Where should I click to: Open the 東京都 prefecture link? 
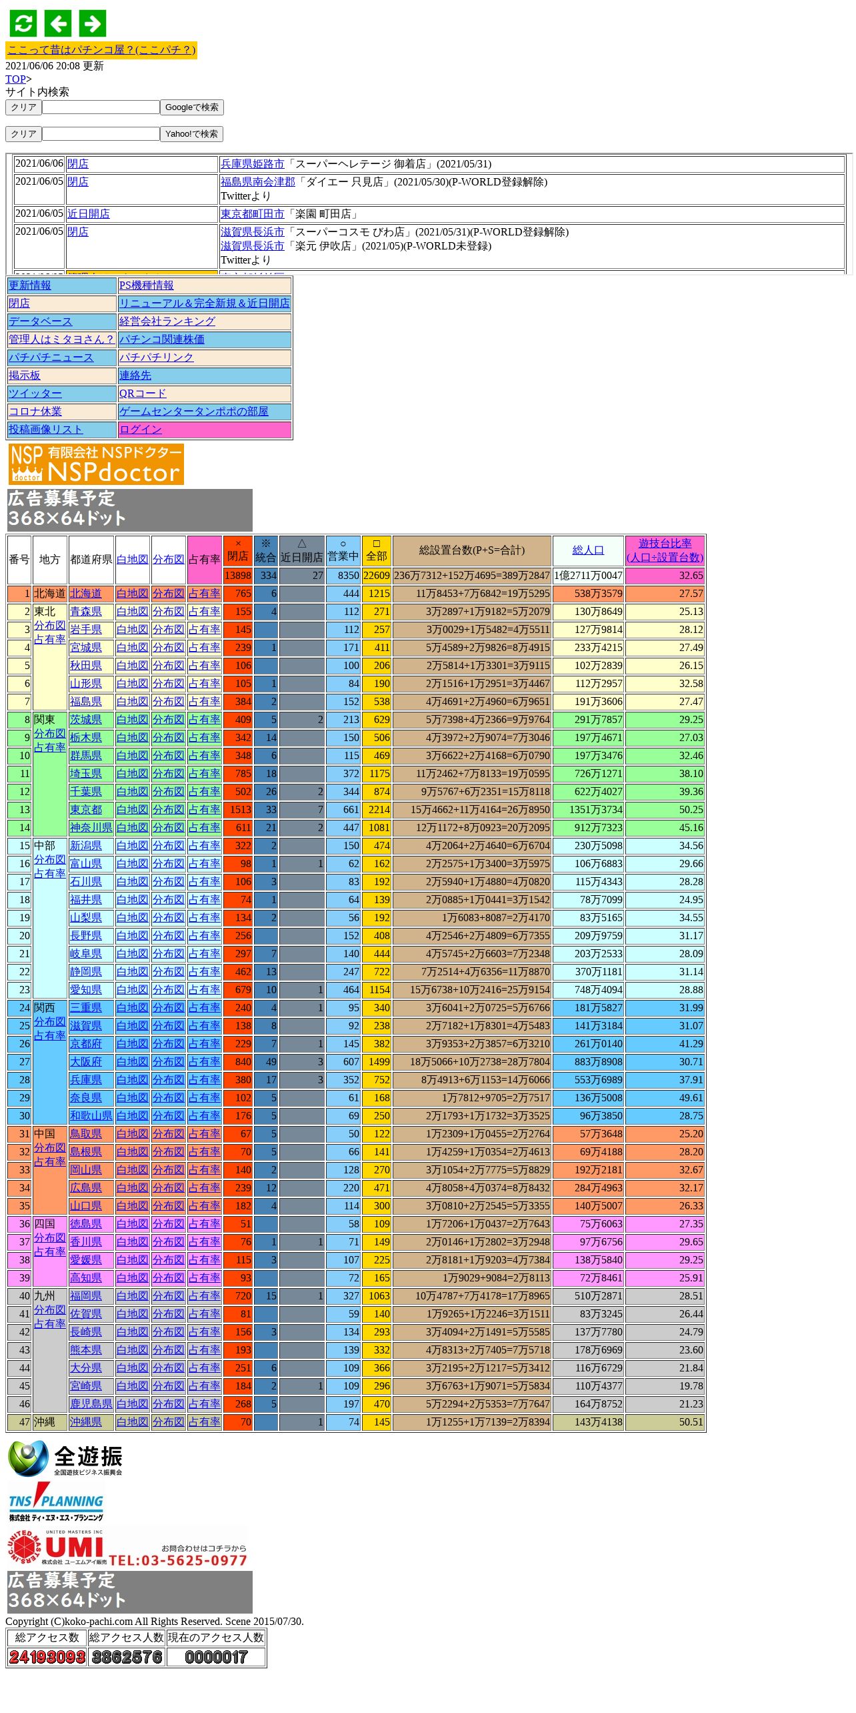click(x=86, y=810)
